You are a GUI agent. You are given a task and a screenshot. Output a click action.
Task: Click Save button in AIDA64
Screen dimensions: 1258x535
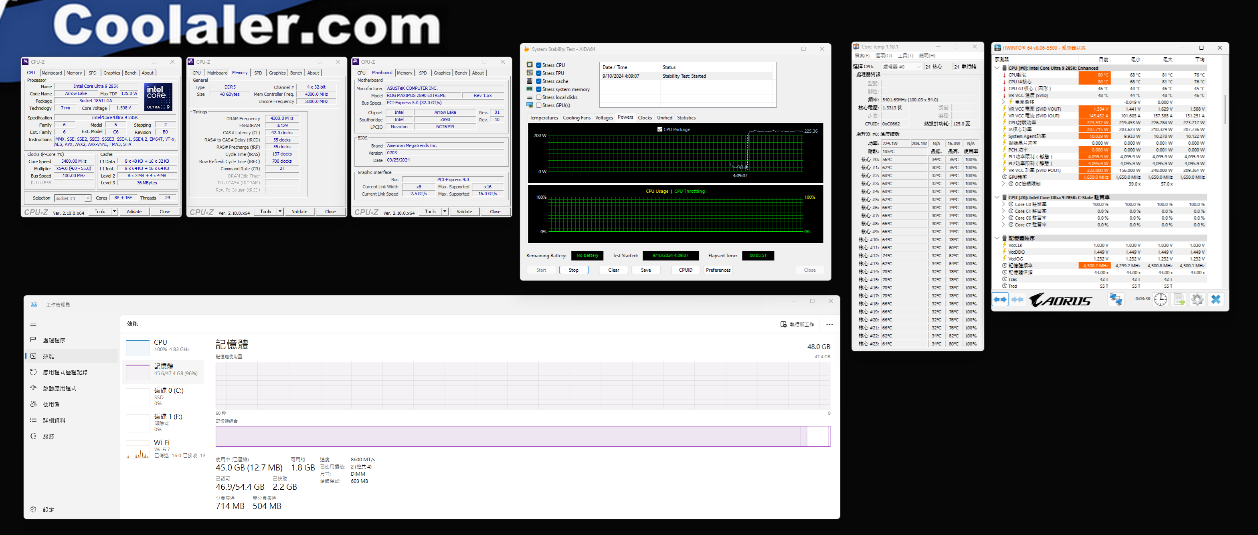(x=645, y=270)
